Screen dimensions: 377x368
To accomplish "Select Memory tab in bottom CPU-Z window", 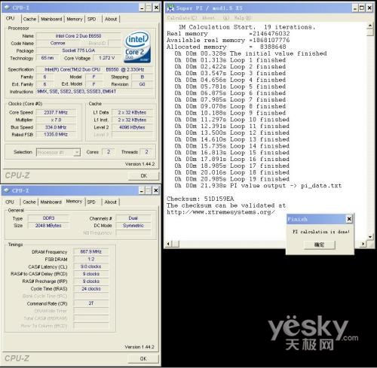I will 74,202.
